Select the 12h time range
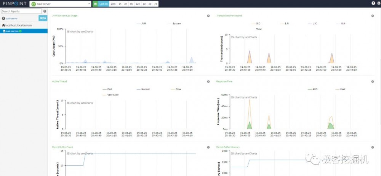Screen dimensions: 381x176 coord(138,4)
